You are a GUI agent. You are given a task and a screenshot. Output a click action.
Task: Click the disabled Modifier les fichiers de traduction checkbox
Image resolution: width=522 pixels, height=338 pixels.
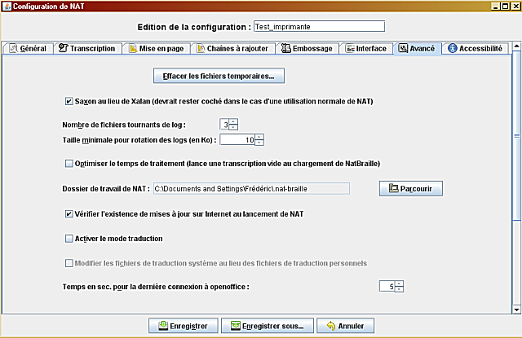[69, 263]
